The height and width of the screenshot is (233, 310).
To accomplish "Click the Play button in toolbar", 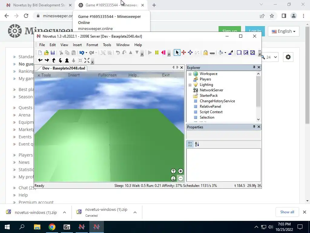I will point(150,53).
